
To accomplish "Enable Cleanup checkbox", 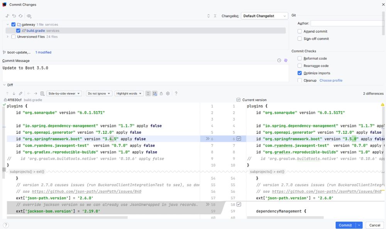I will coord(300,80).
